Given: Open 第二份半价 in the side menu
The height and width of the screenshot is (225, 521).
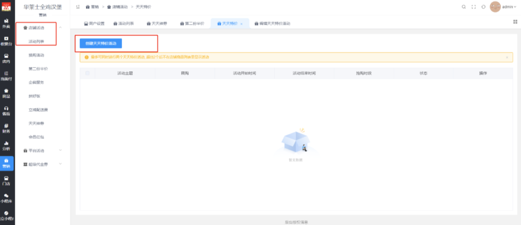Looking at the screenshot, I should 38,69.
